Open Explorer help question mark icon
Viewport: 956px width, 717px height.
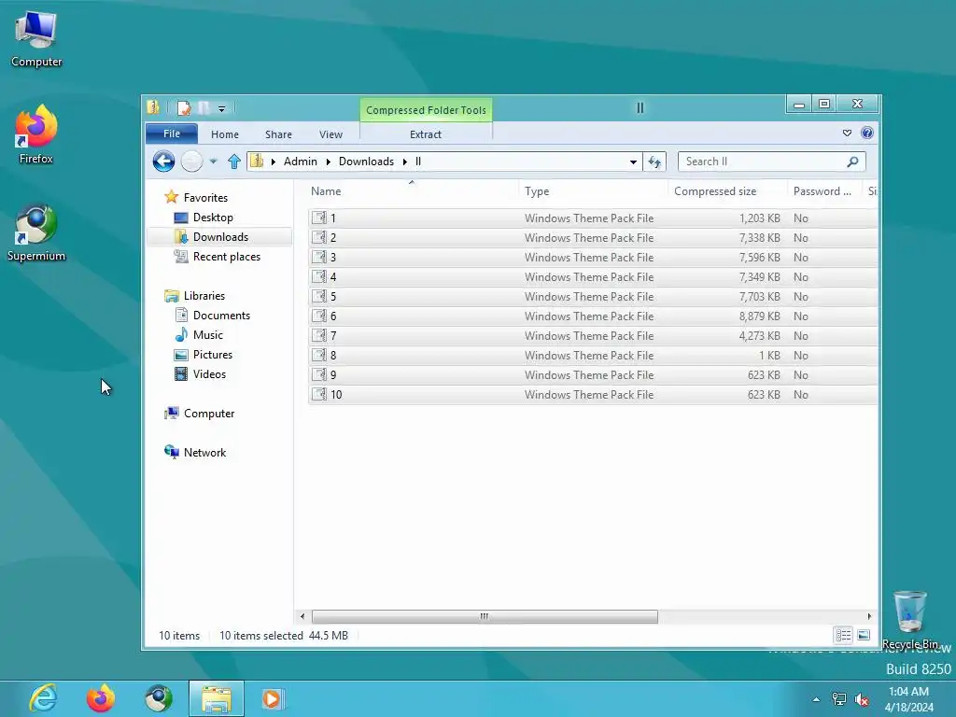(x=867, y=133)
